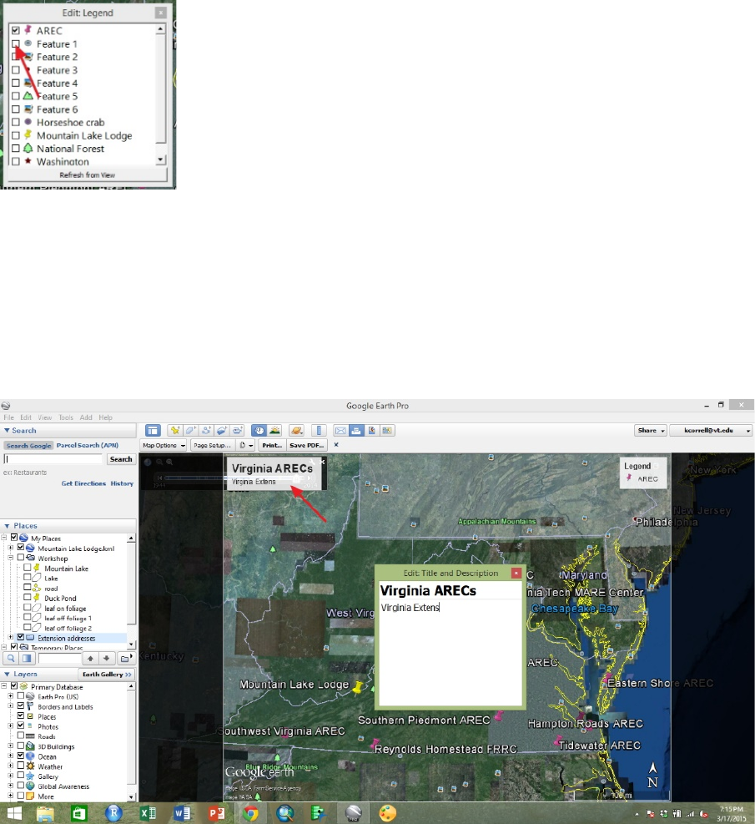Add a placemark with the pushpin tool
755x824 pixels.
175,431
